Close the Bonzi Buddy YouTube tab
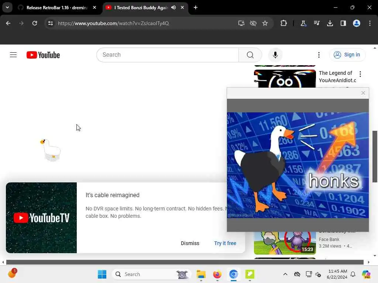The width and height of the screenshot is (378, 283). (182, 7)
